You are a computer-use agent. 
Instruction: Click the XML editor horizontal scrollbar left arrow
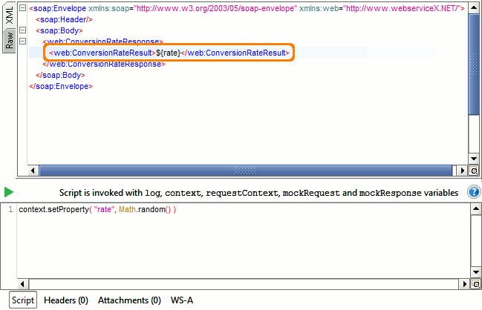(33, 171)
